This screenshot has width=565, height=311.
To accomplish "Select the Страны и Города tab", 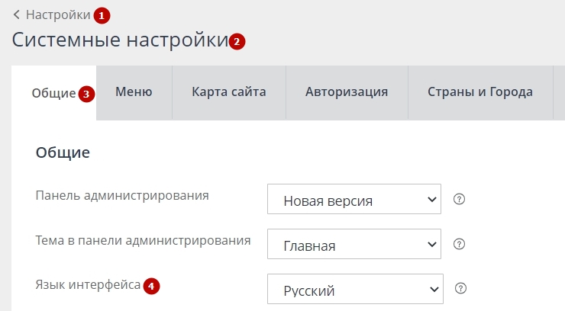I will (x=480, y=92).
